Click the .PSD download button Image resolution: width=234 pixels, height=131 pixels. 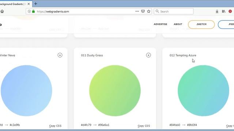226,24
